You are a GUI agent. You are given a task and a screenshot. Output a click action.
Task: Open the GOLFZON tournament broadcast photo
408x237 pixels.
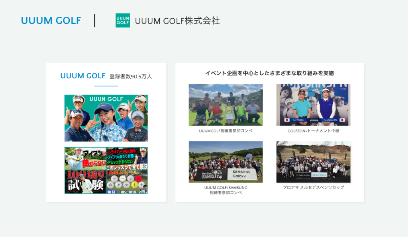coord(313,105)
